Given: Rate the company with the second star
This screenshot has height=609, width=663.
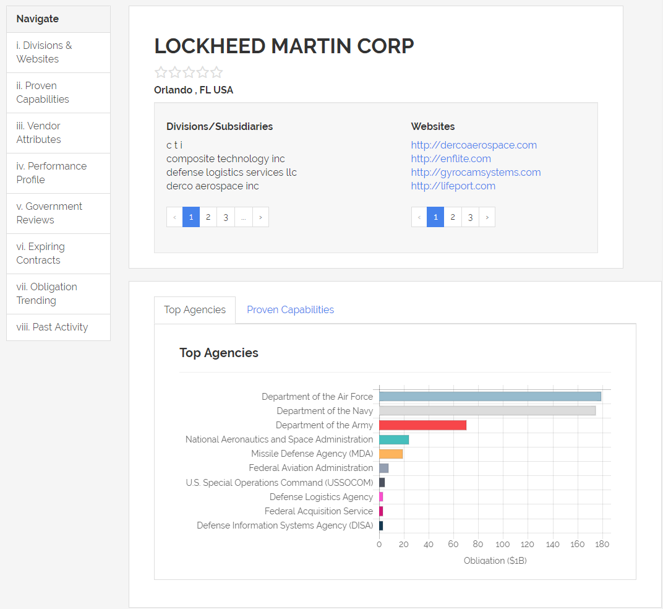Looking at the screenshot, I should [x=174, y=72].
